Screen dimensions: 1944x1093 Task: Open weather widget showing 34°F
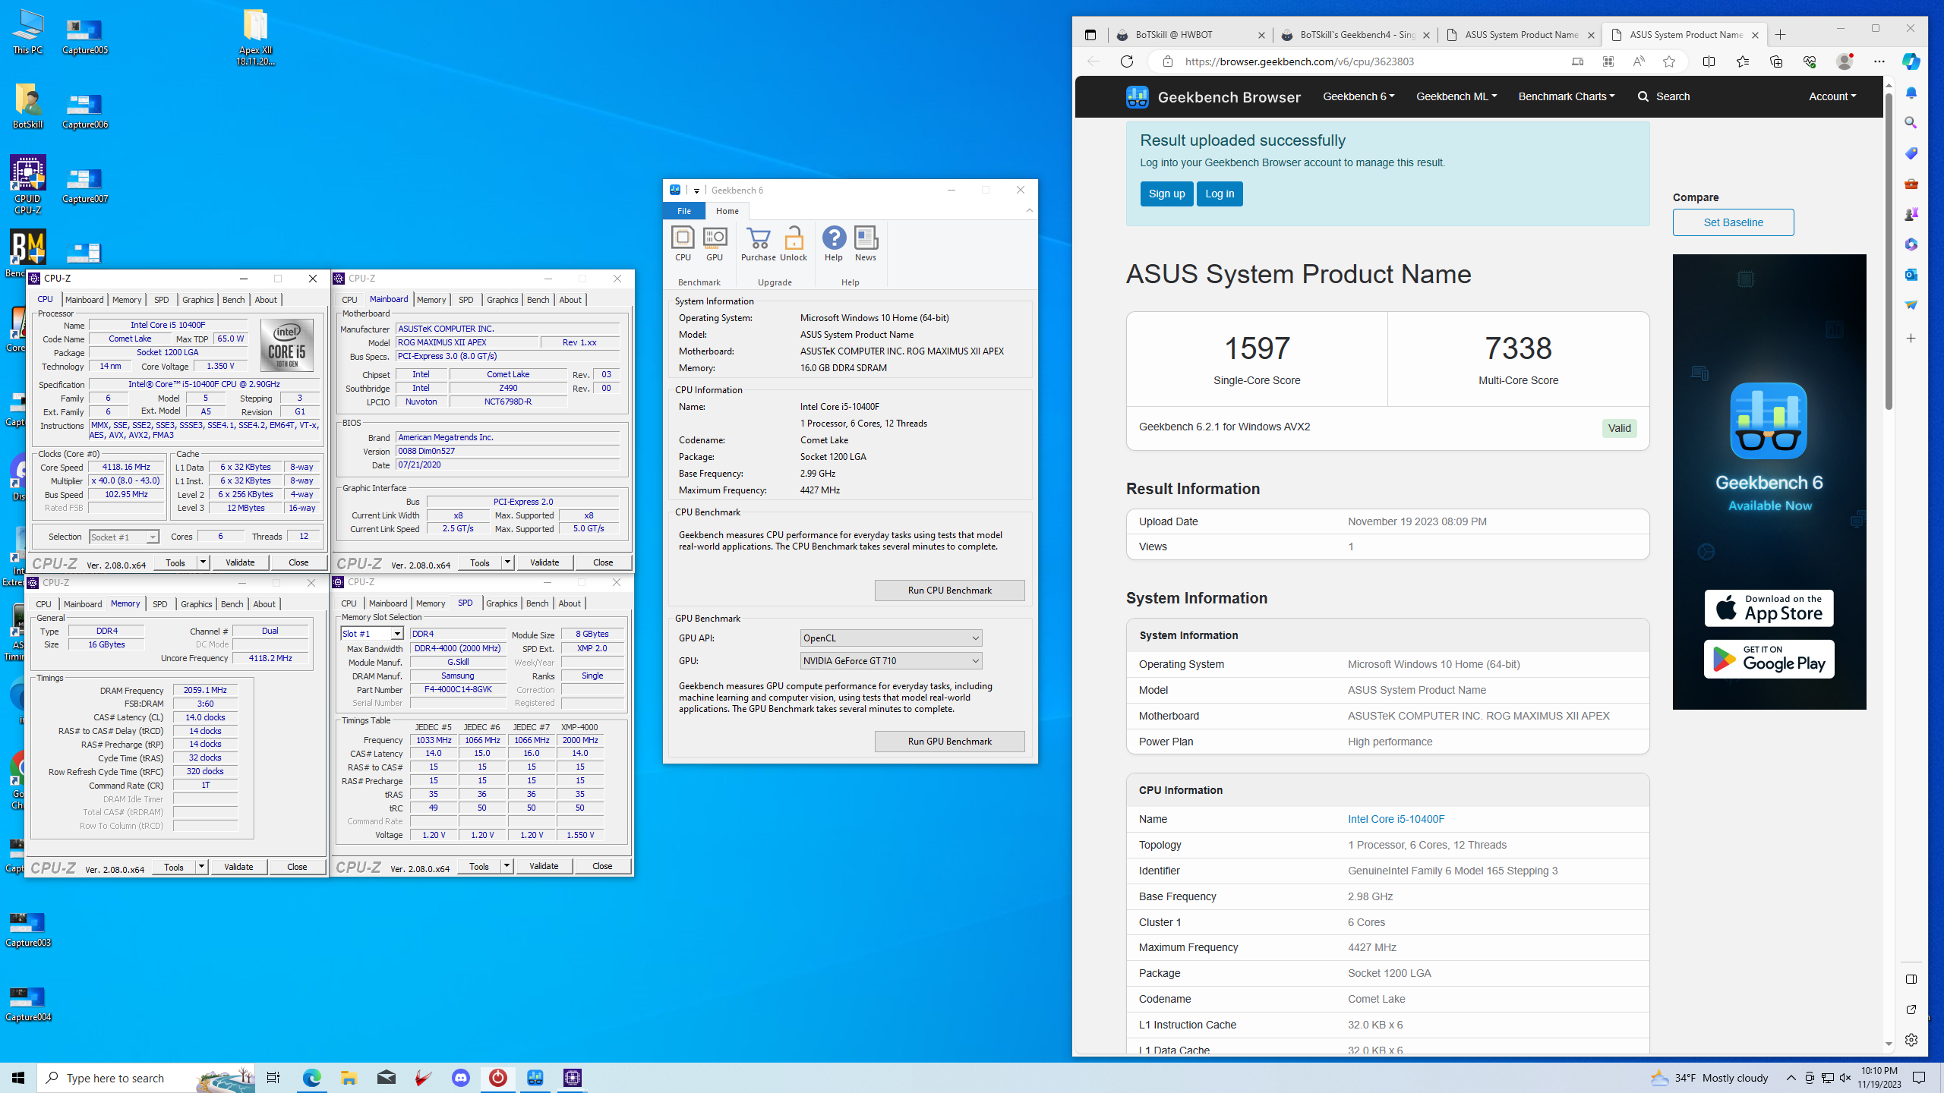coord(1709,1078)
